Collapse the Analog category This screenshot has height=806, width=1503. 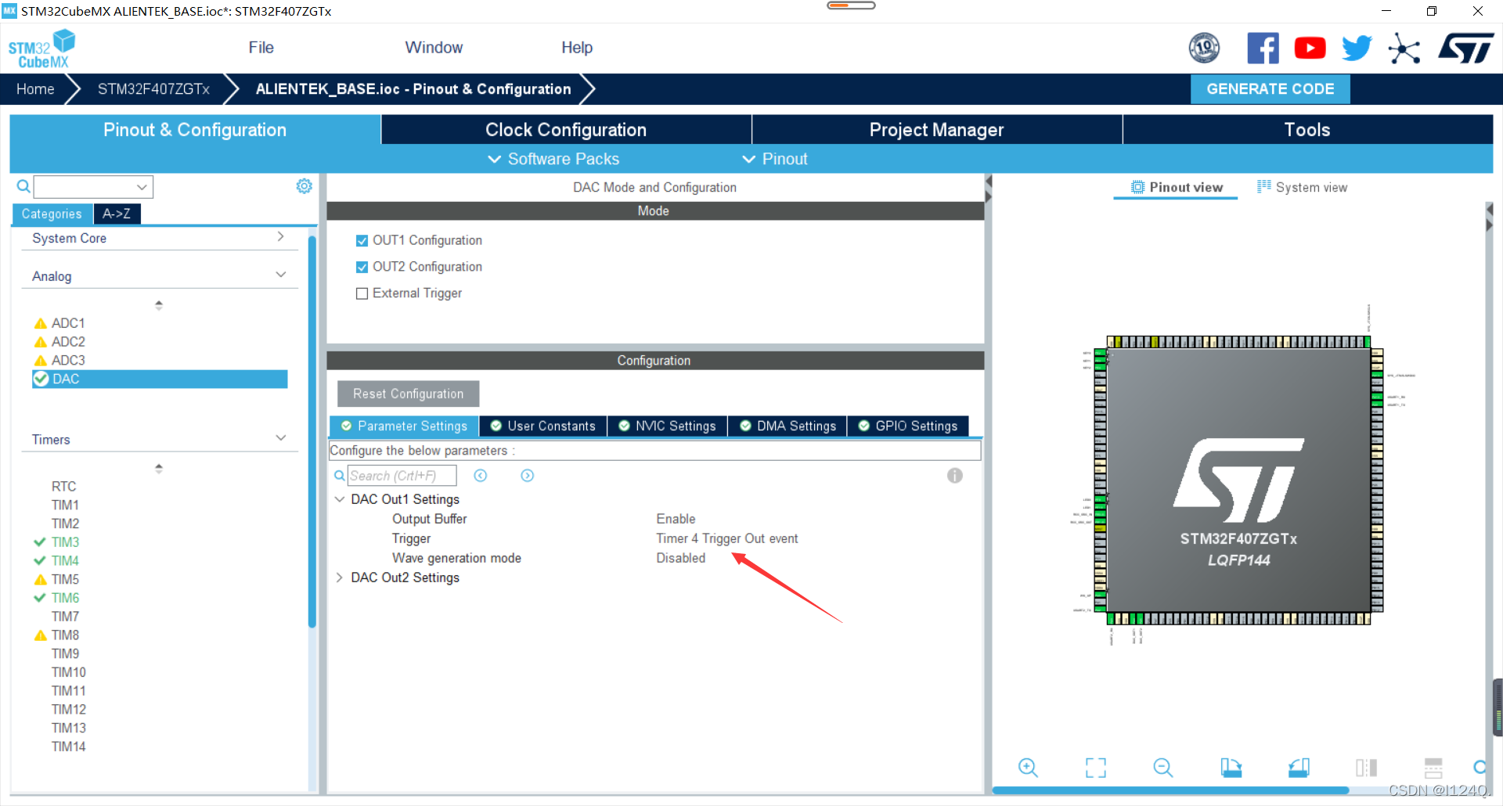[281, 275]
